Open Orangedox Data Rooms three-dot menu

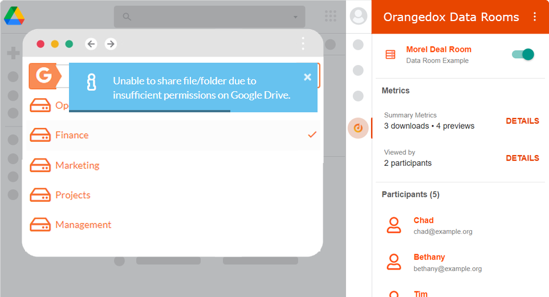coord(535,17)
